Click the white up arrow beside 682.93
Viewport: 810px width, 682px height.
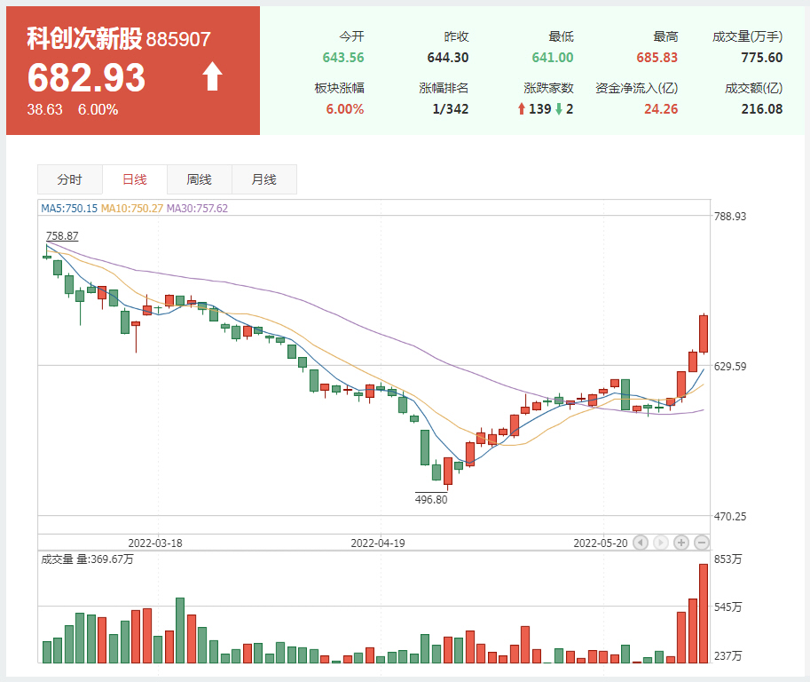pos(212,77)
